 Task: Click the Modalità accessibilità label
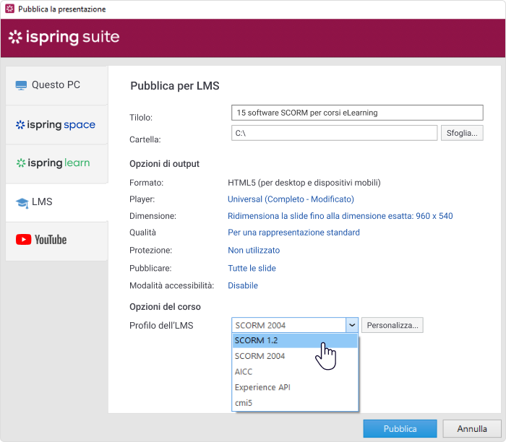pyautogui.click(x=172, y=286)
